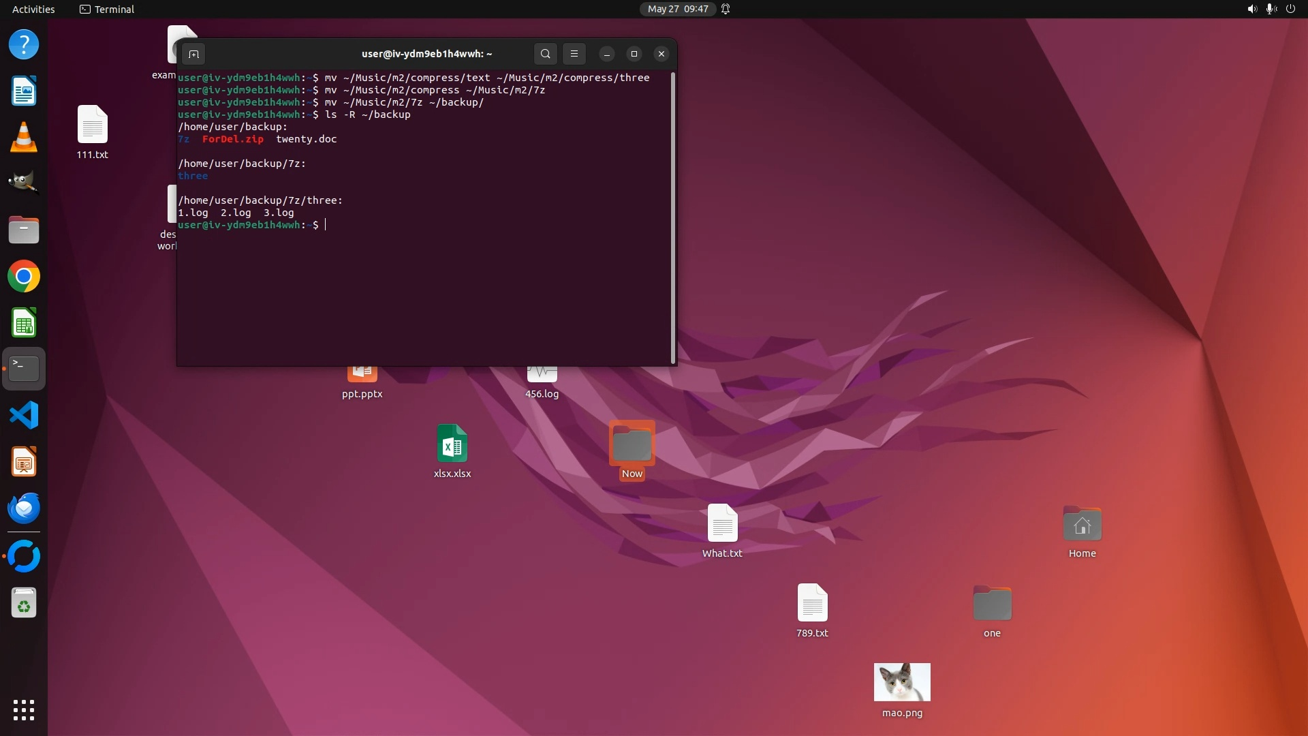
Task: Click the terminal window scrollbar
Action: point(673,218)
